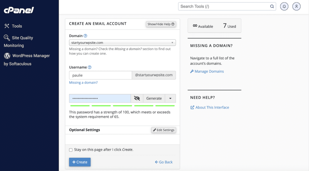309x171 pixels.
Task: Open the Manage Domains link
Action: pyautogui.click(x=207, y=71)
